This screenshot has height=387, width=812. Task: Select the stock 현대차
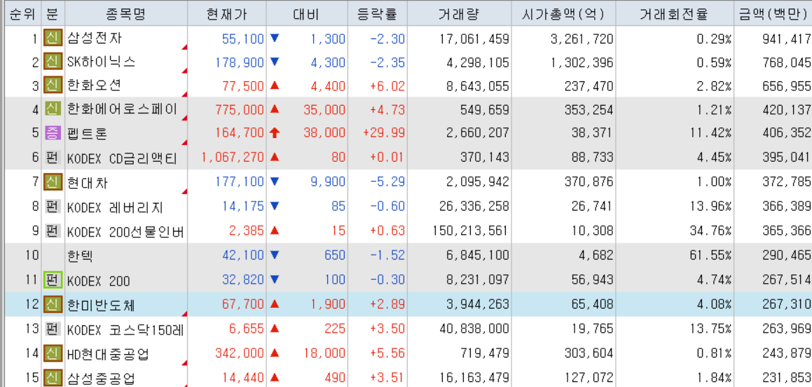(x=88, y=183)
